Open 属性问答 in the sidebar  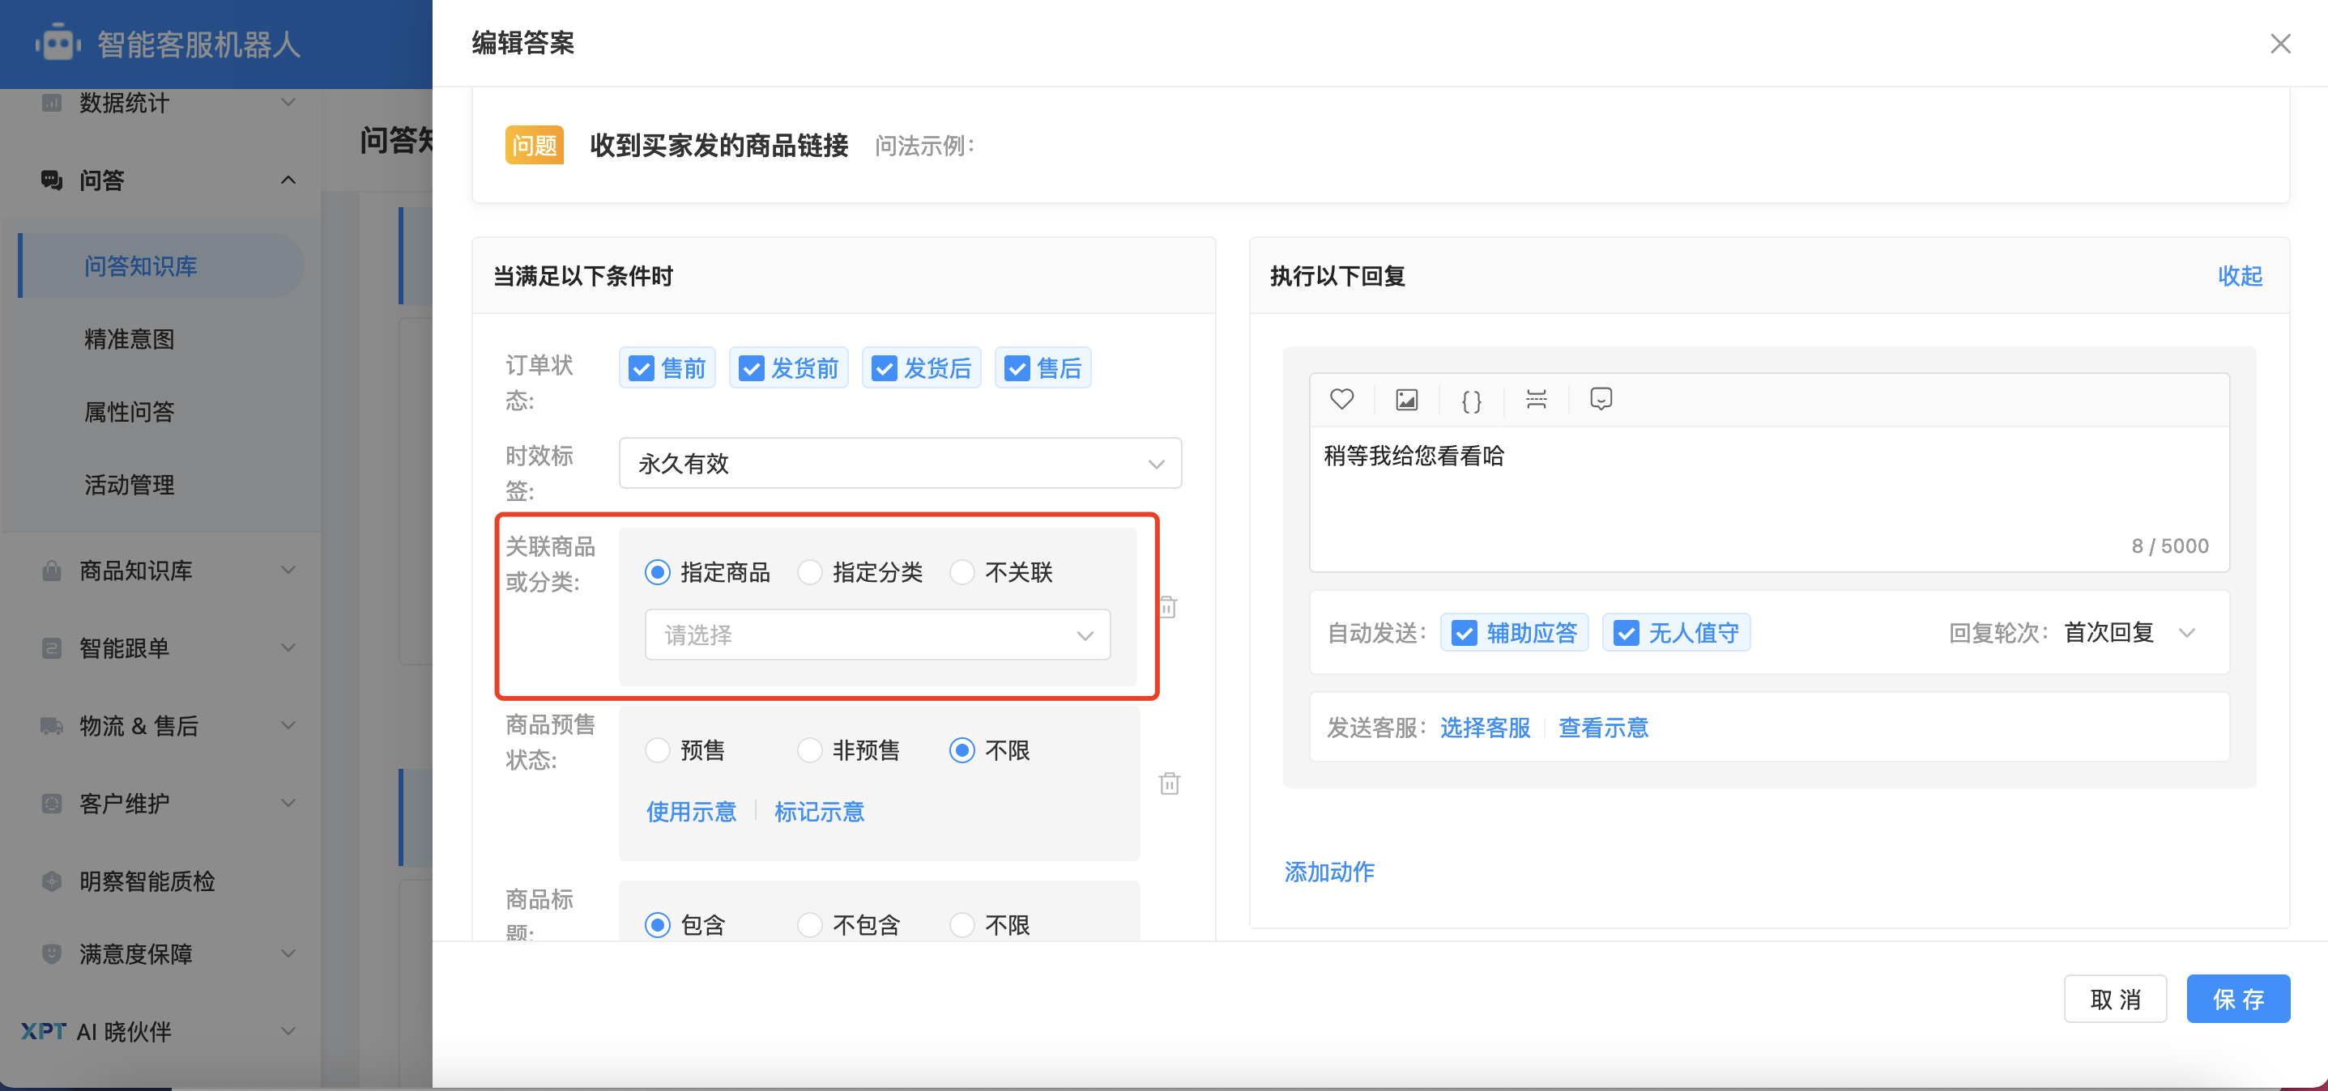130,413
